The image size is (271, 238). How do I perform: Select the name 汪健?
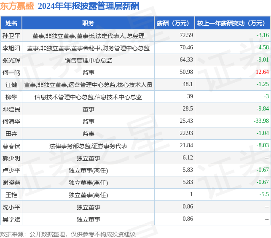[11, 85]
